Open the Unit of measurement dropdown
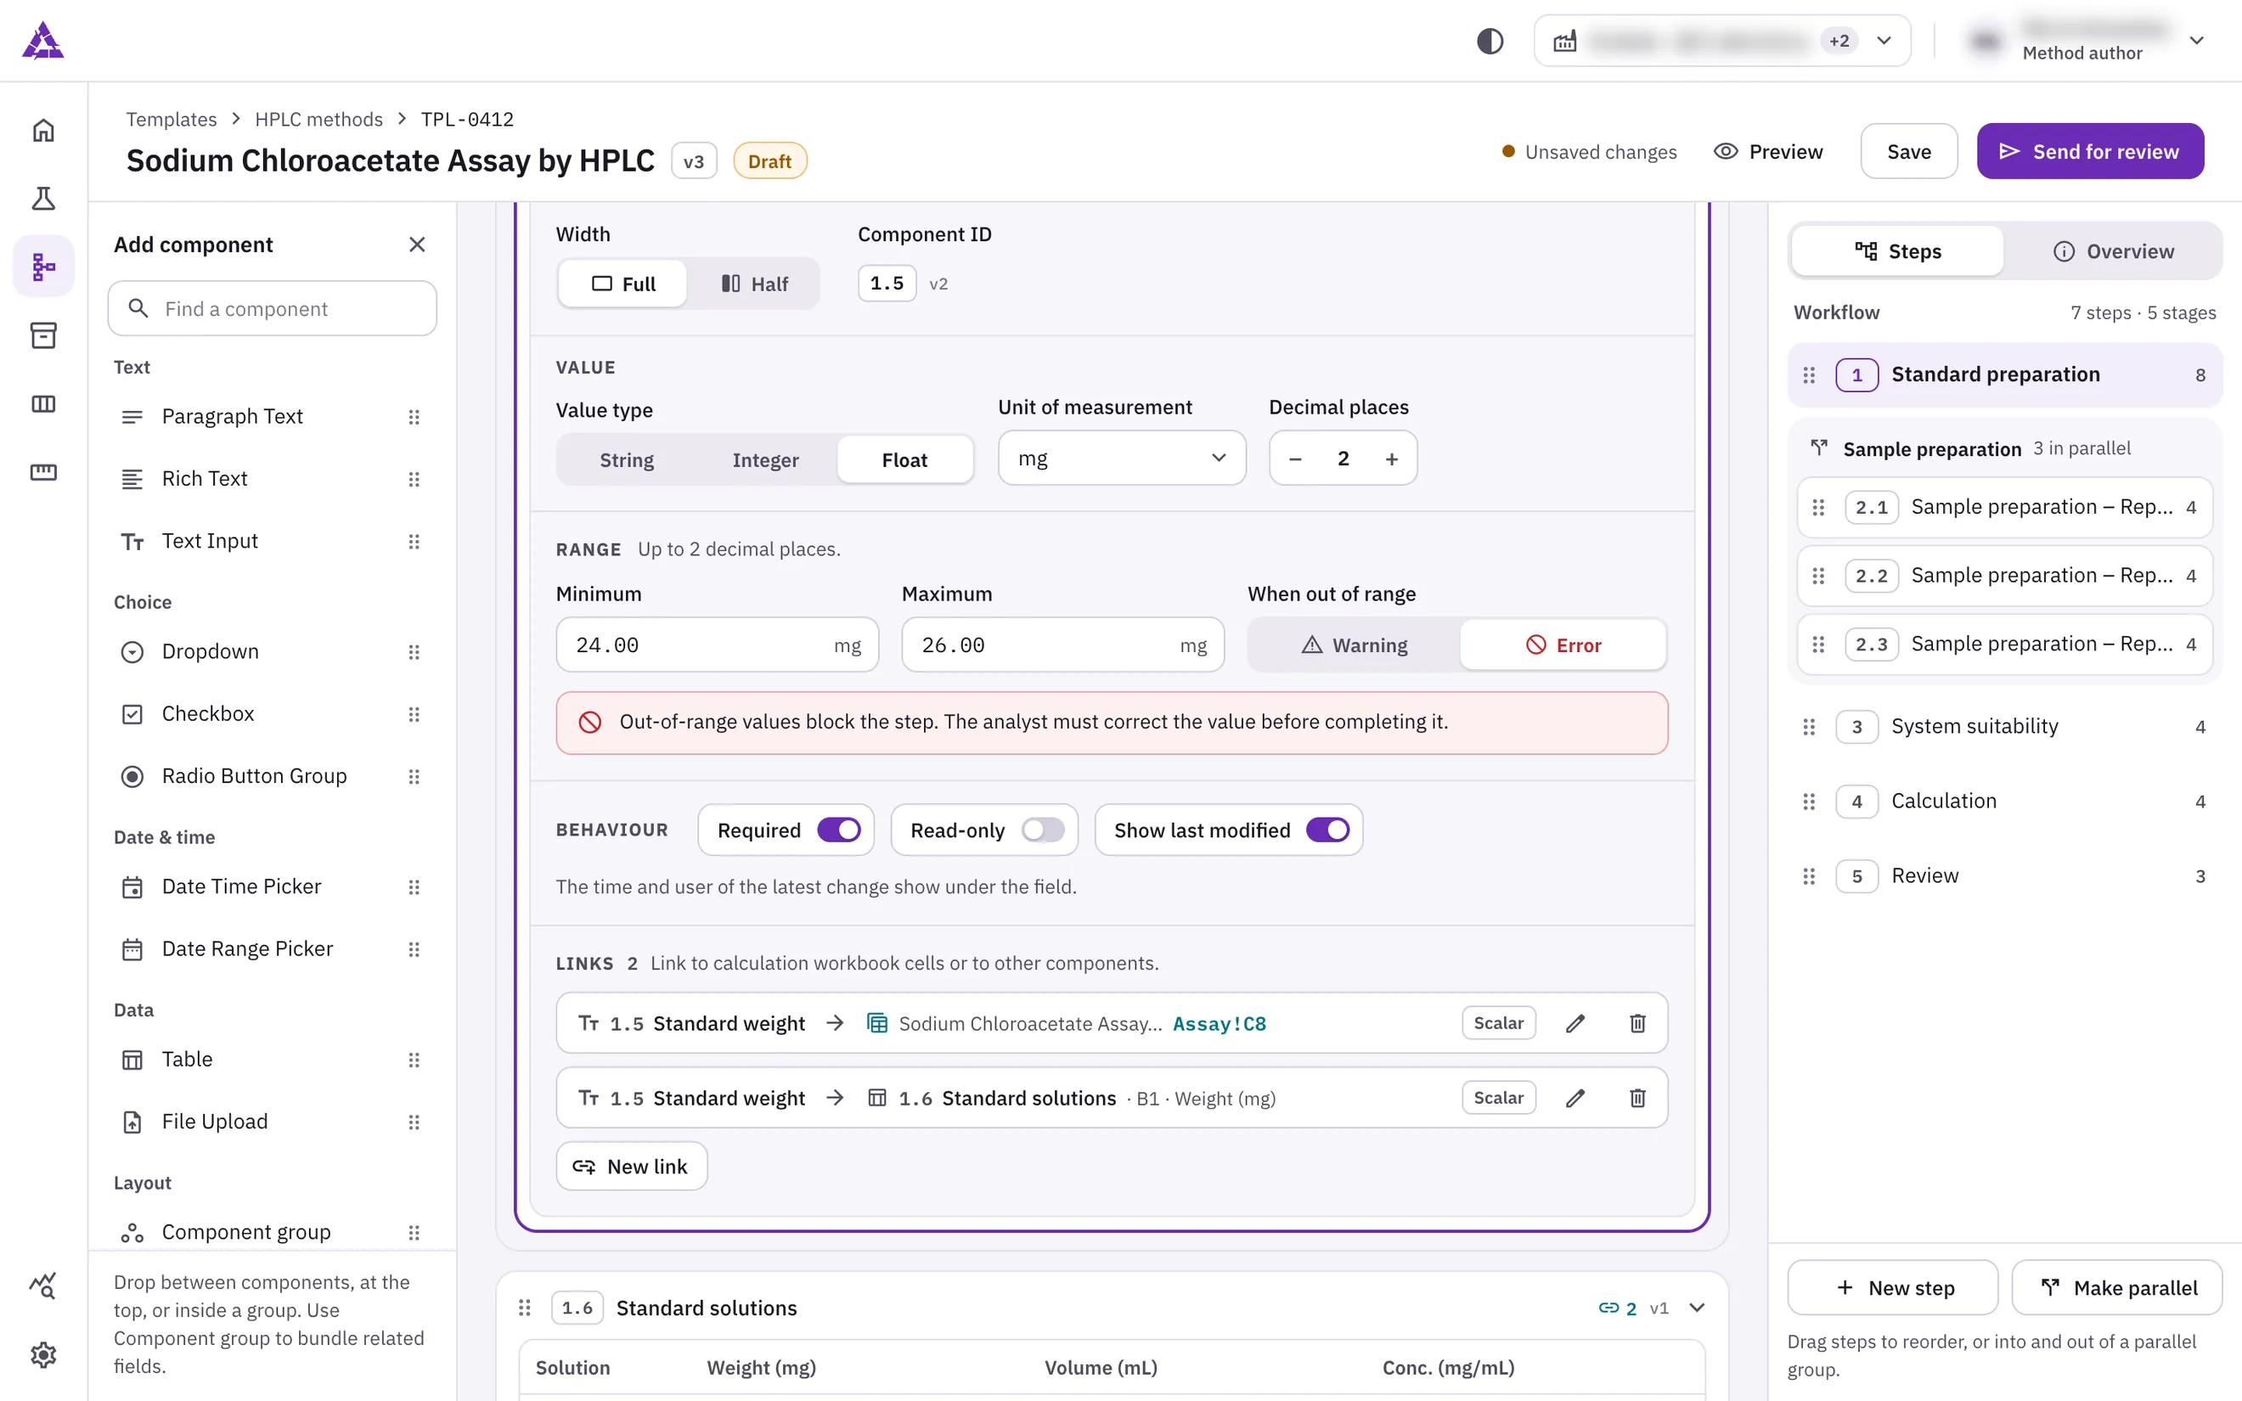 click(x=1122, y=458)
